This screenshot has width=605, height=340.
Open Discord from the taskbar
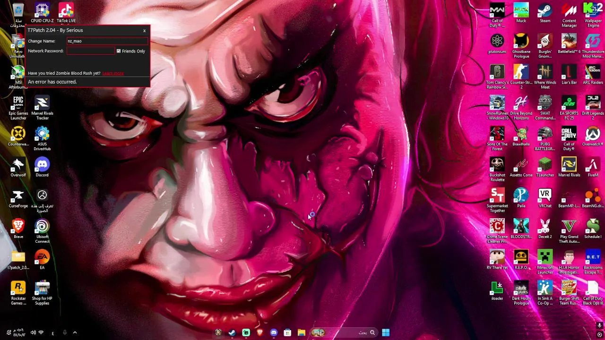pos(274,332)
